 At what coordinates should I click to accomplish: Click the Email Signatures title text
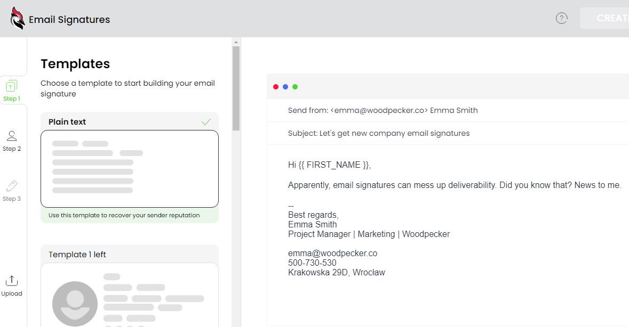[x=69, y=20]
